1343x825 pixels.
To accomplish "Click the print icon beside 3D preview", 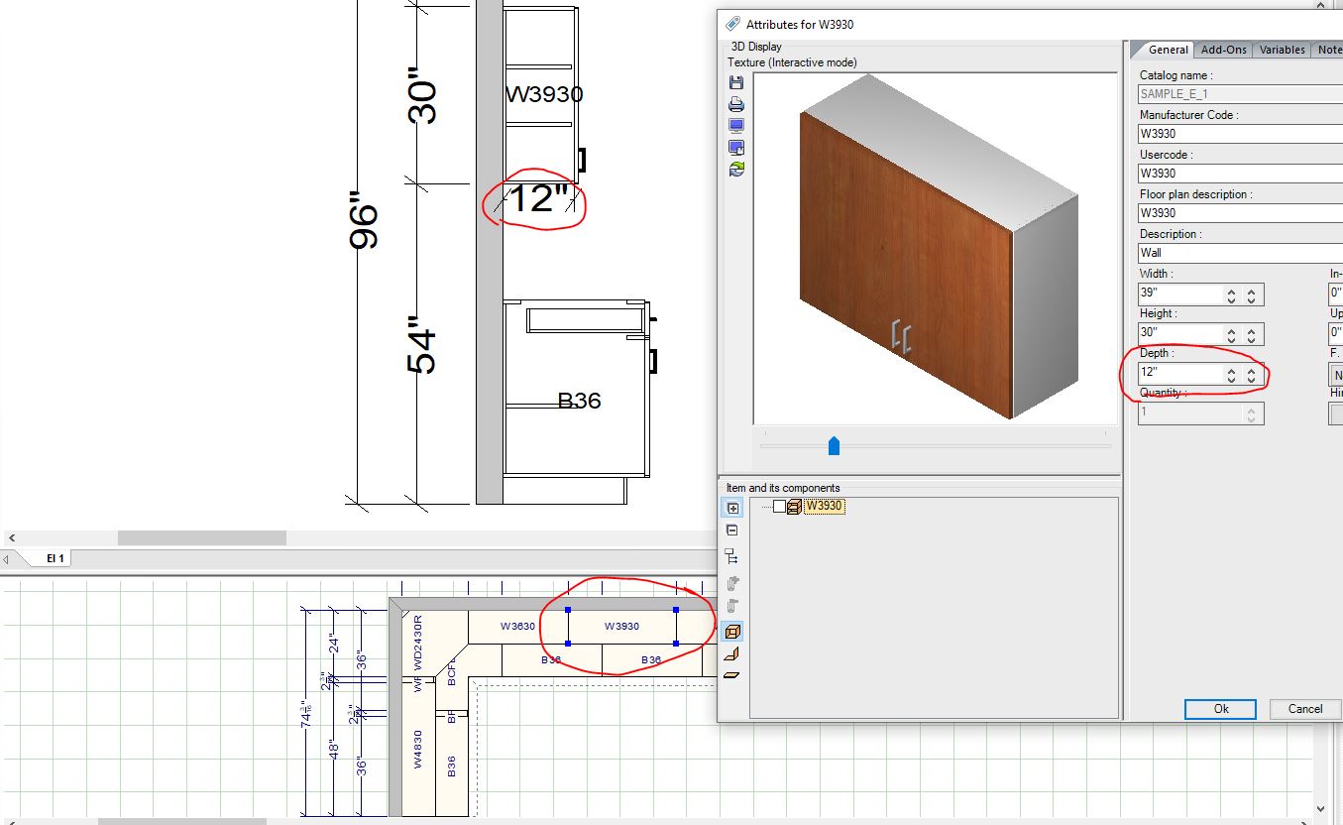I will (x=735, y=104).
